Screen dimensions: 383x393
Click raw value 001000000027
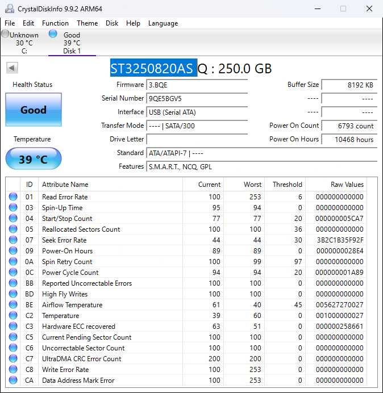(339, 315)
